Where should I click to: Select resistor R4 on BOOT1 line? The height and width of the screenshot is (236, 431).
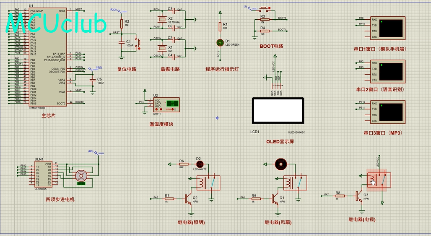pyautogui.click(x=265, y=31)
